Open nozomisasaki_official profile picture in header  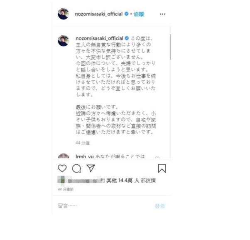(63, 14)
